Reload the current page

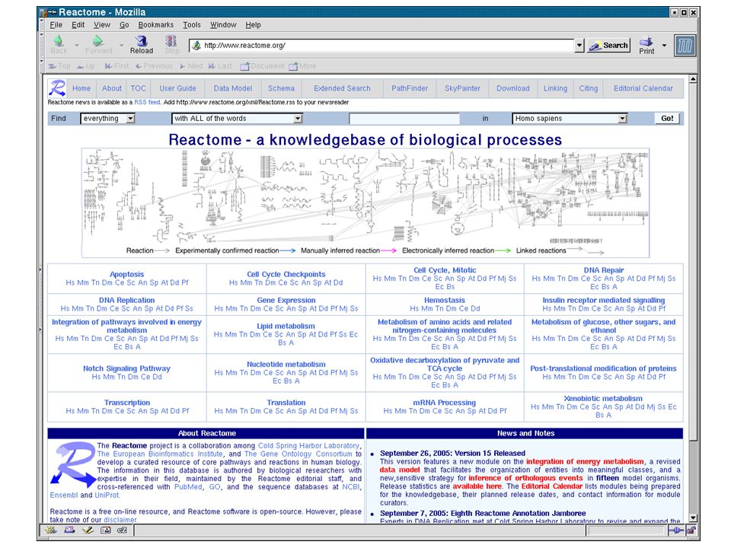click(x=142, y=44)
